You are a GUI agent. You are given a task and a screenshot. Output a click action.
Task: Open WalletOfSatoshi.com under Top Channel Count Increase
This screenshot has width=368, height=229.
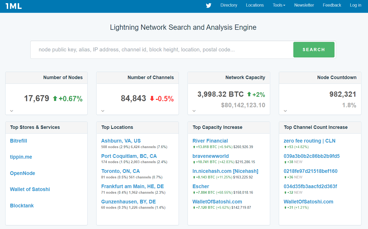[x=308, y=202]
